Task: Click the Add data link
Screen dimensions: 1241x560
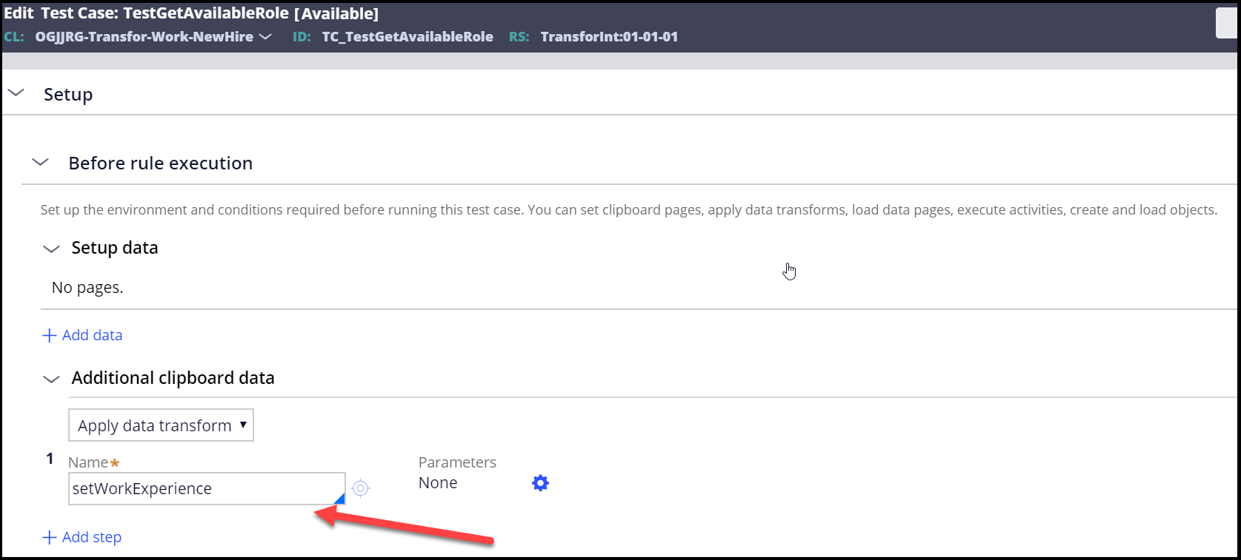Action: [x=82, y=335]
